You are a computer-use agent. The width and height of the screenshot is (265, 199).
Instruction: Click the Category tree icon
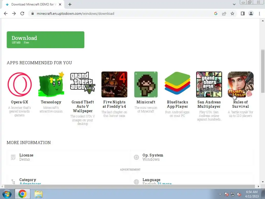[x=13, y=182]
